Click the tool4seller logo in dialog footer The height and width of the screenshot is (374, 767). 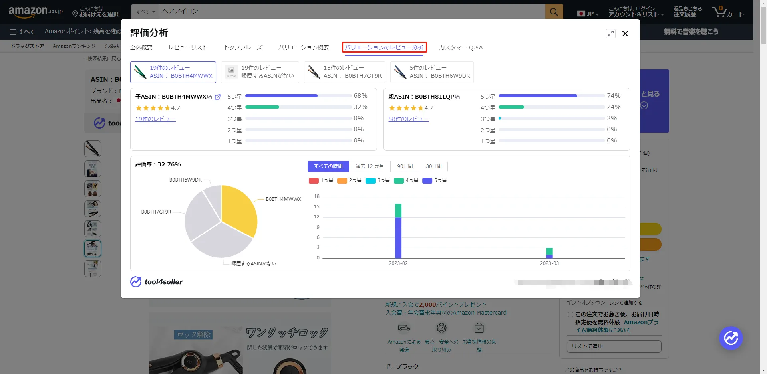click(156, 282)
